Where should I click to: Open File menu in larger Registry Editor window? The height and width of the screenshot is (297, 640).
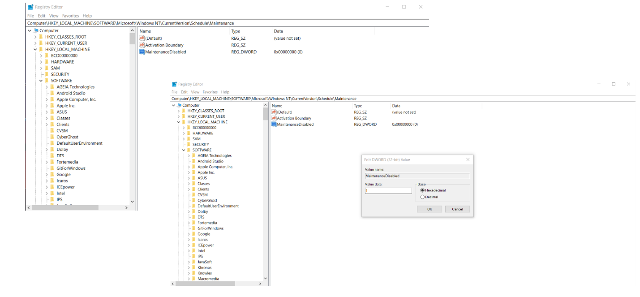[x=175, y=92]
